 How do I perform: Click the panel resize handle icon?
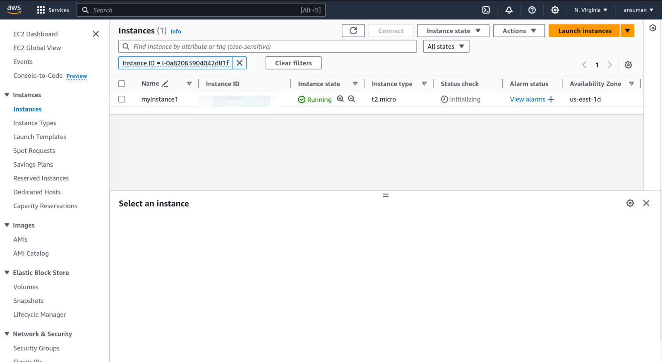click(386, 195)
